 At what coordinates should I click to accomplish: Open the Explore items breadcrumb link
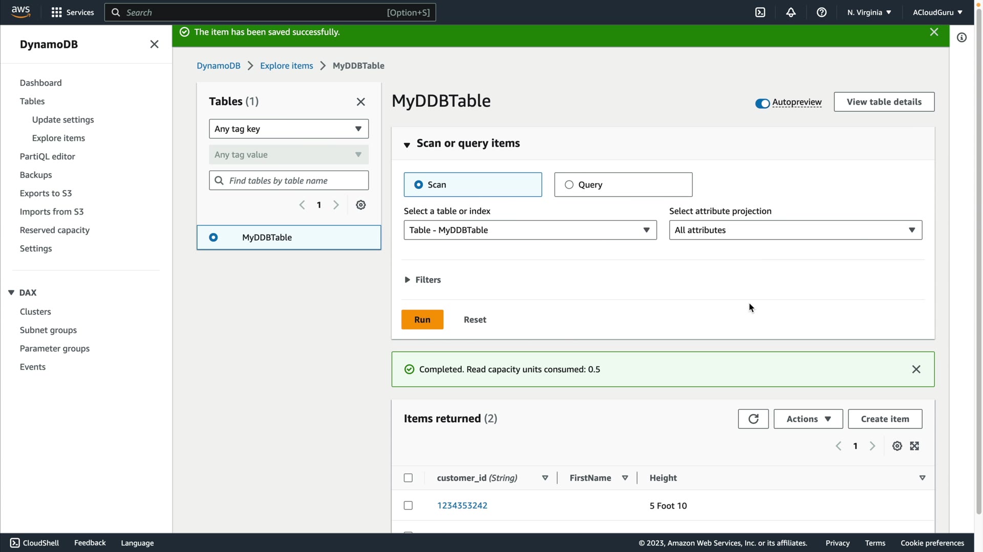point(286,65)
